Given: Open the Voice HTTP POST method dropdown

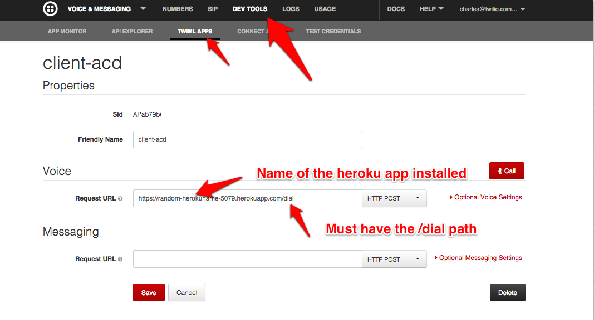Looking at the screenshot, I should tap(394, 198).
